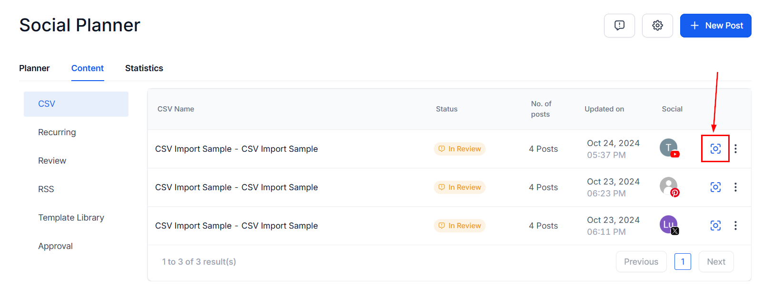The height and width of the screenshot is (295, 762).
Task: Click the Pinterest account avatar
Action: pos(669,186)
